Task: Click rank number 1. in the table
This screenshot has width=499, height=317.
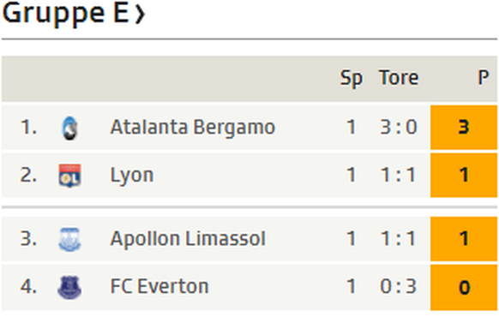Action: (28, 127)
